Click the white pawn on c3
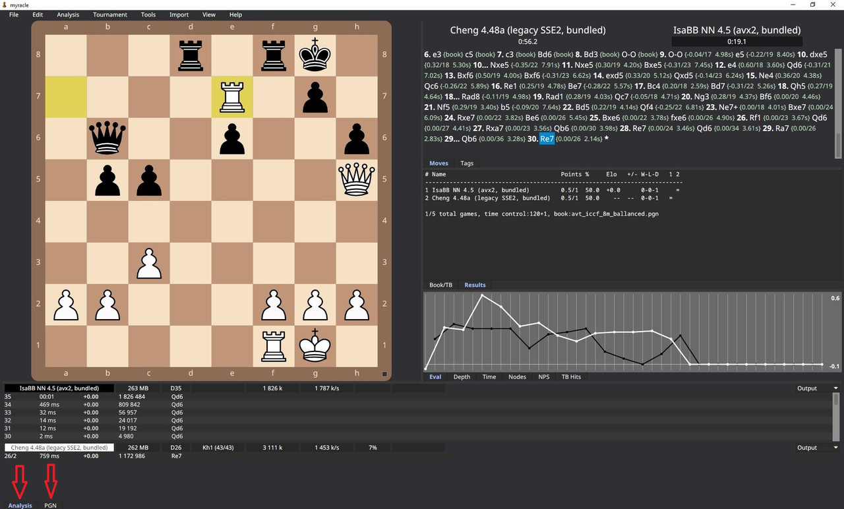This screenshot has height=509, width=844. [149, 264]
